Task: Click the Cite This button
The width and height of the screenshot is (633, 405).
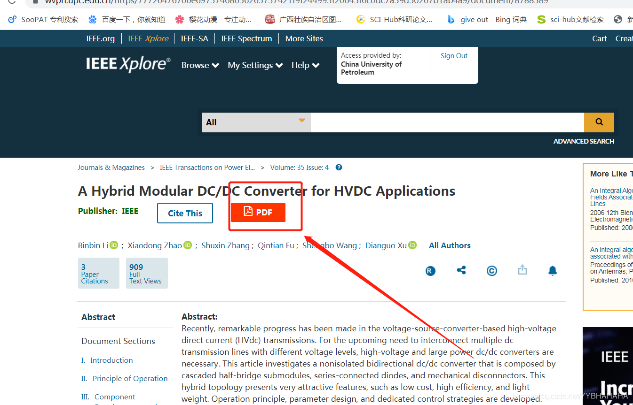Action: (185, 213)
